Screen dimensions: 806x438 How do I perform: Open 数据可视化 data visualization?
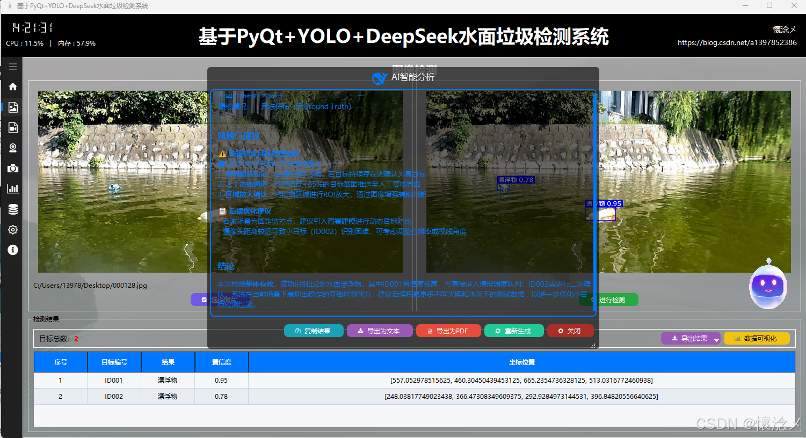tap(757, 338)
